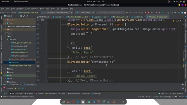Expand the linux folder

[6, 69]
